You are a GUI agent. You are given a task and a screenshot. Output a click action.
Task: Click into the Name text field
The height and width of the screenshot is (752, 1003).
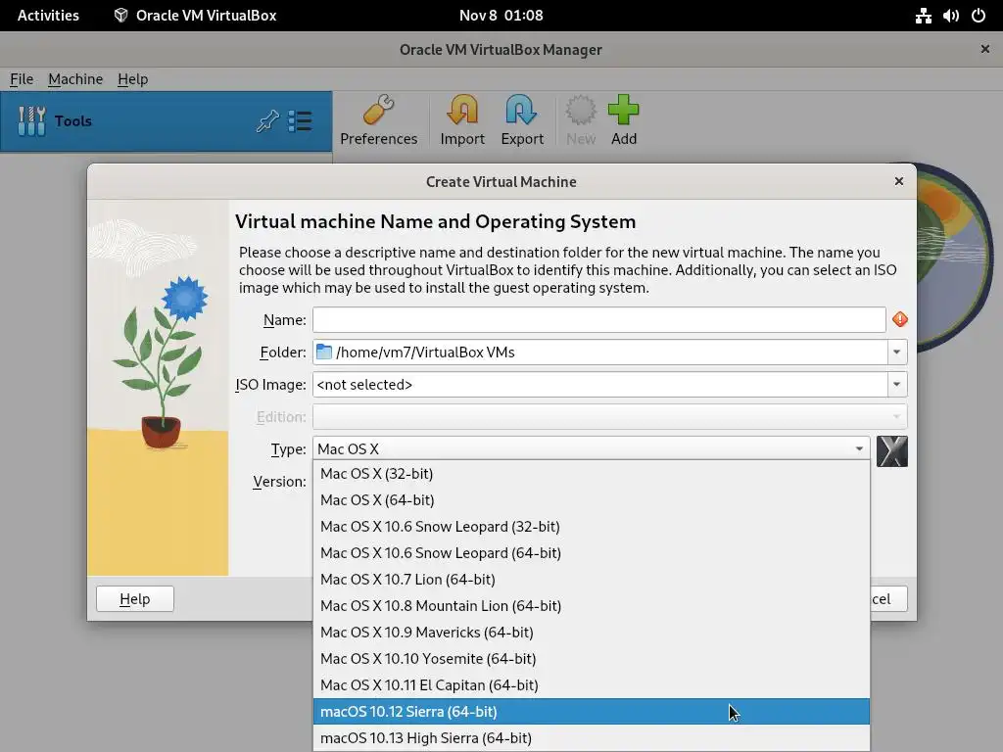598,319
